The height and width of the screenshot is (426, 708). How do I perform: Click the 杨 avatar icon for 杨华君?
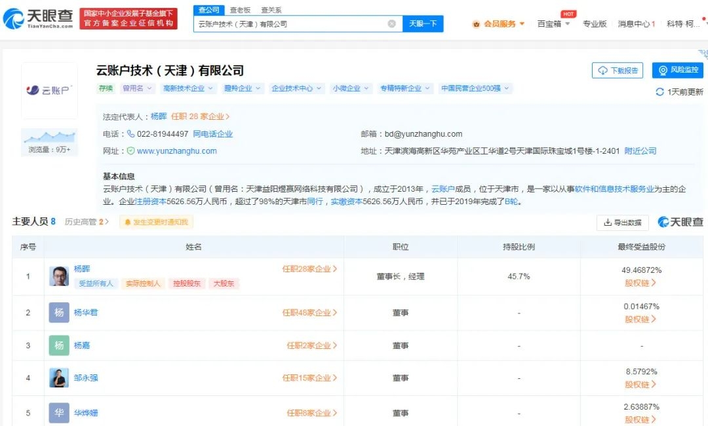(x=59, y=312)
